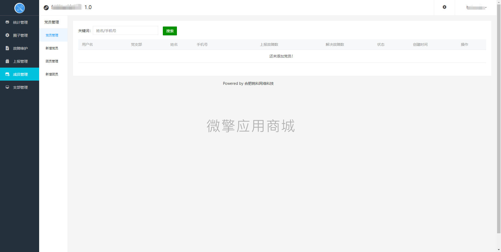The height and width of the screenshot is (252, 501).
Task: Click the 手机号 column header
Action: (202, 44)
